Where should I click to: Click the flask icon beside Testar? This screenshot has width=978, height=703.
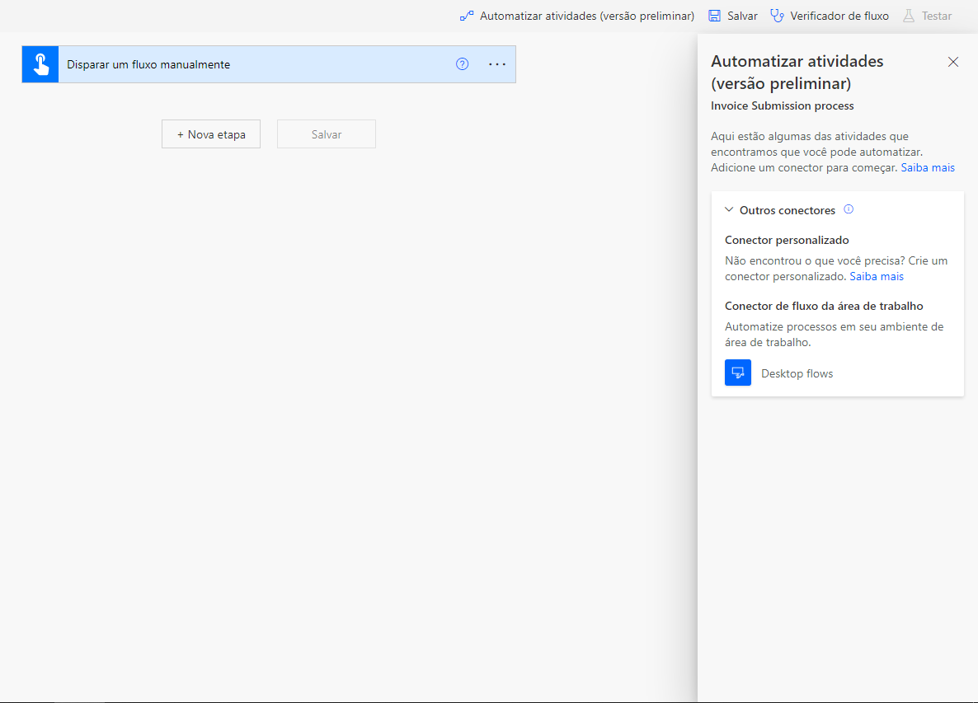pos(909,16)
